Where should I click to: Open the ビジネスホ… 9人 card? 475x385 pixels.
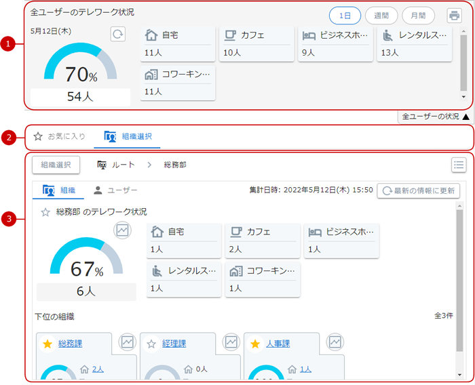point(335,44)
